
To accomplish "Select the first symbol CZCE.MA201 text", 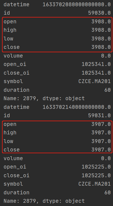I will [x=95, y=81].
